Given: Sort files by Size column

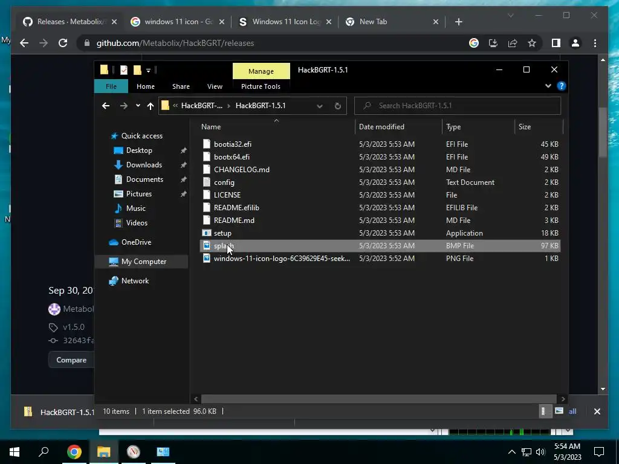Looking at the screenshot, I should [x=525, y=127].
